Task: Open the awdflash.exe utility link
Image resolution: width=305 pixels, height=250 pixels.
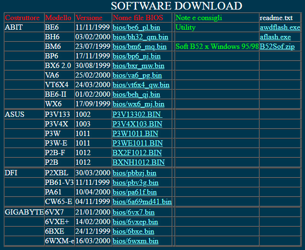Action: [280, 27]
